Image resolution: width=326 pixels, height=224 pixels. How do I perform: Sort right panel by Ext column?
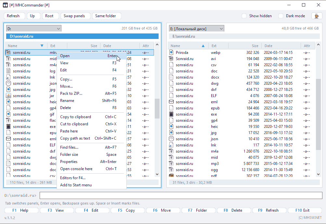218,46
